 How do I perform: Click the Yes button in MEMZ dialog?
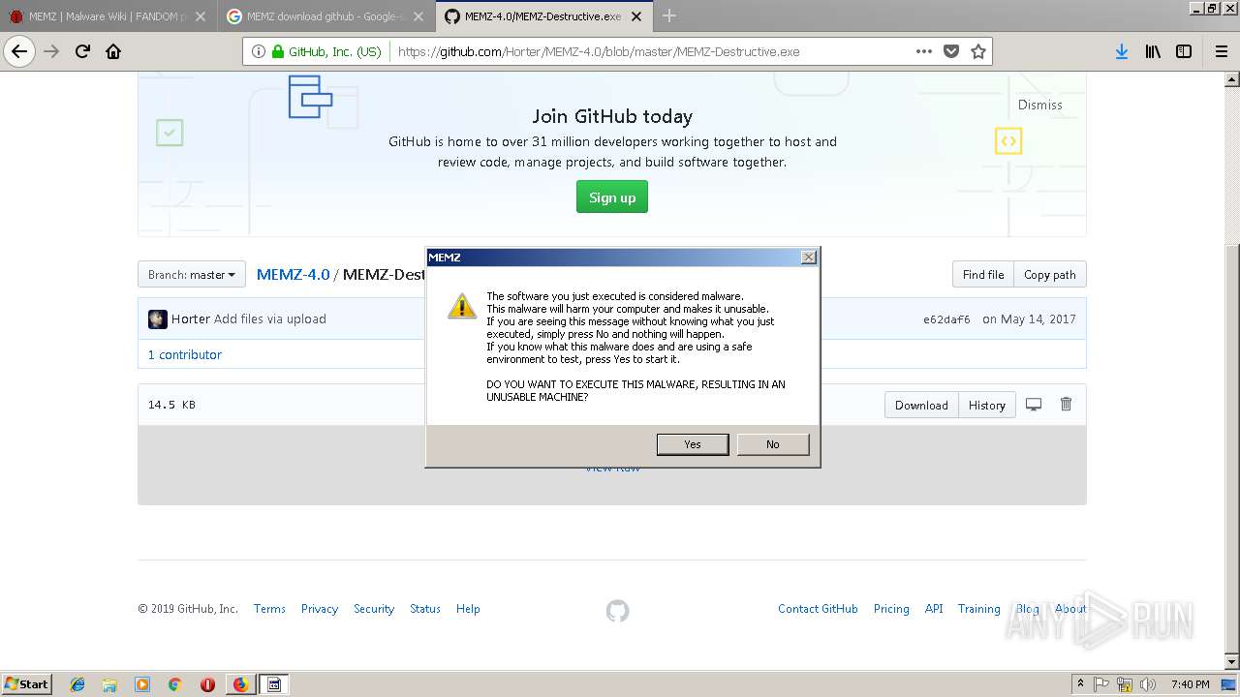(x=692, y=444)
